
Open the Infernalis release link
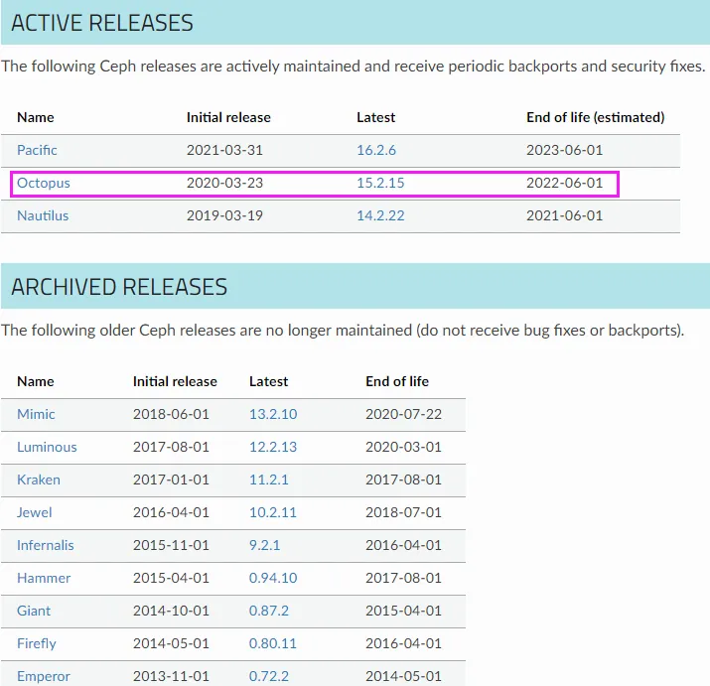click(x=46, y=545)
